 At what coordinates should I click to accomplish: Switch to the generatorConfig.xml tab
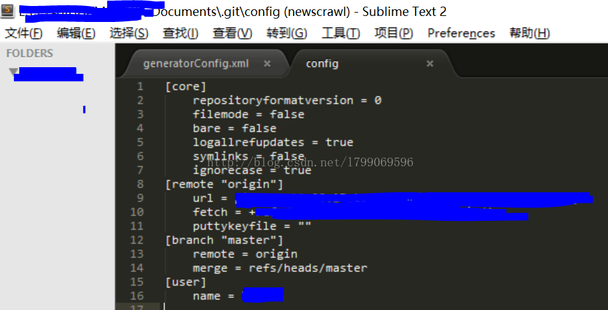click(196, 64)
